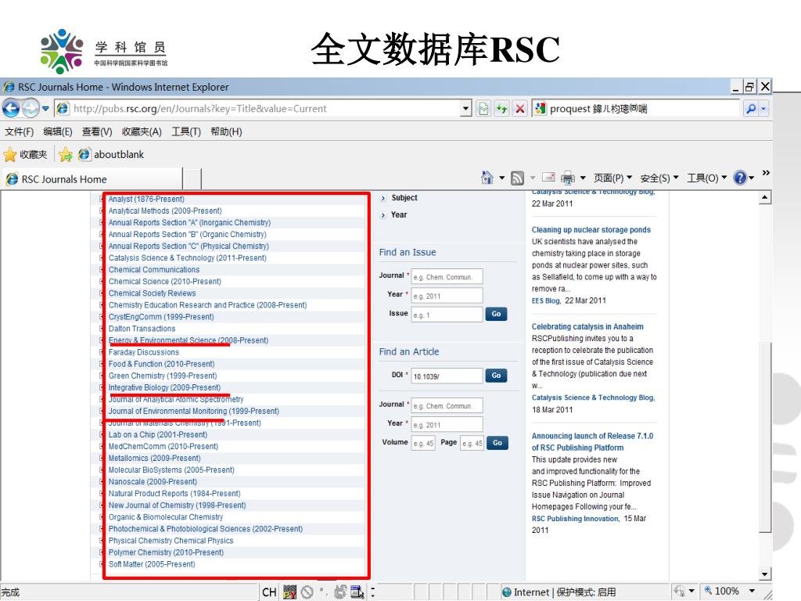Open the Chemical Communications journal link
The height and width of the screenshot is (601, 801).
click(154, 270)
